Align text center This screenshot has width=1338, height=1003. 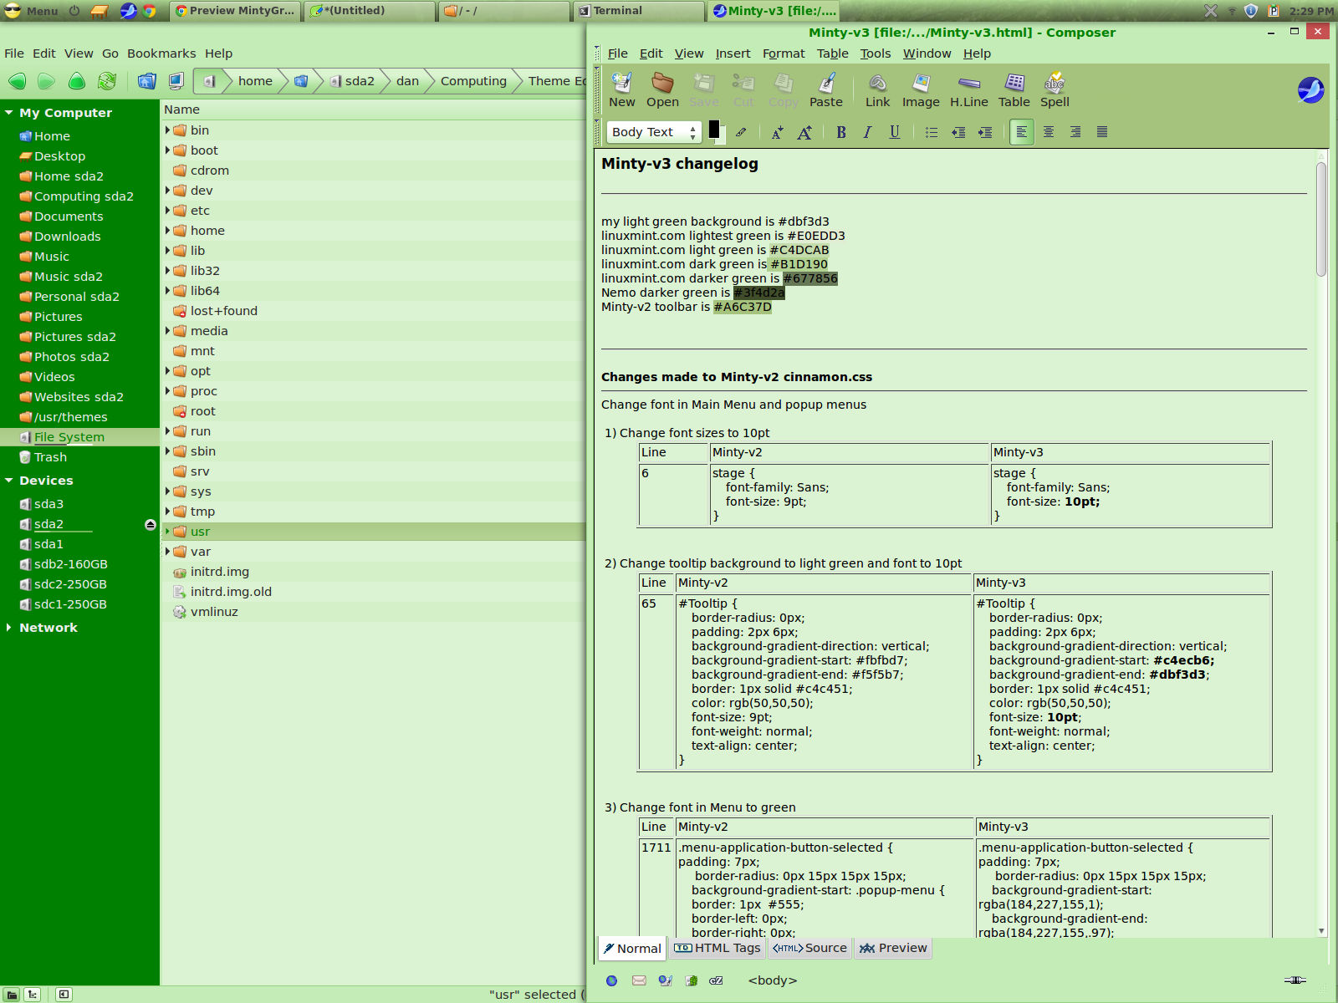[1049, 132]
